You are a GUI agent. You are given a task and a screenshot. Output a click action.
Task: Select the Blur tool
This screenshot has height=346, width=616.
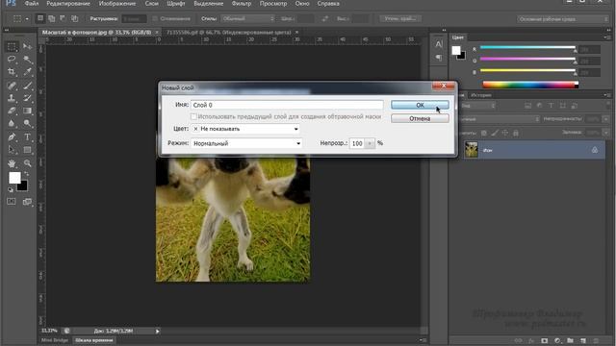12,124
